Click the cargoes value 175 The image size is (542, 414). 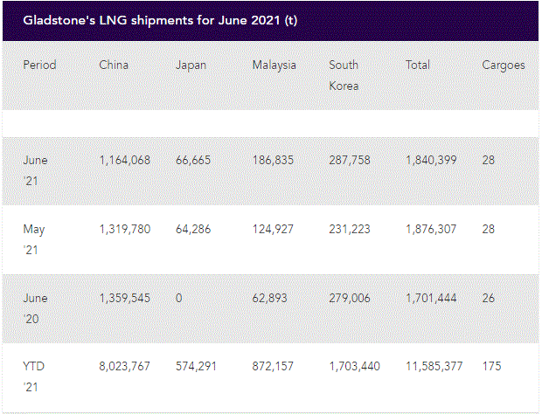(492, 367)
